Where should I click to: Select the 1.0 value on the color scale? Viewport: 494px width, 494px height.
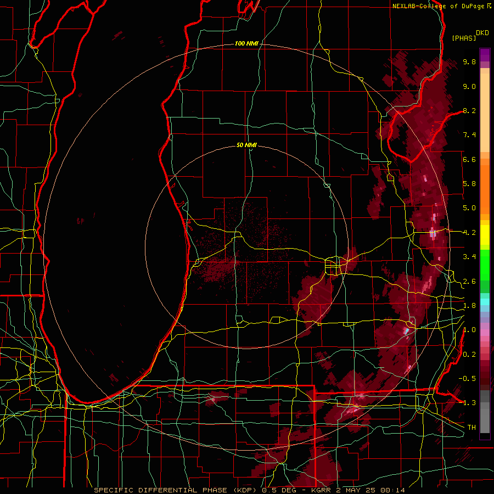coord(469,330)
